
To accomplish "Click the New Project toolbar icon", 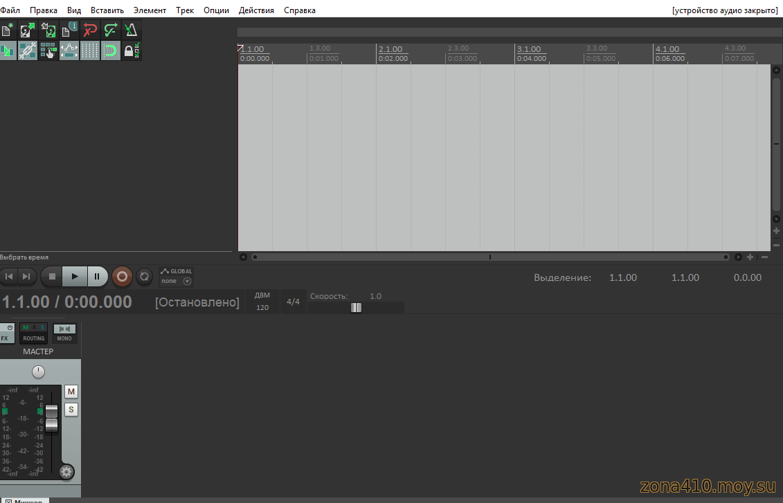I will (8, 30).
